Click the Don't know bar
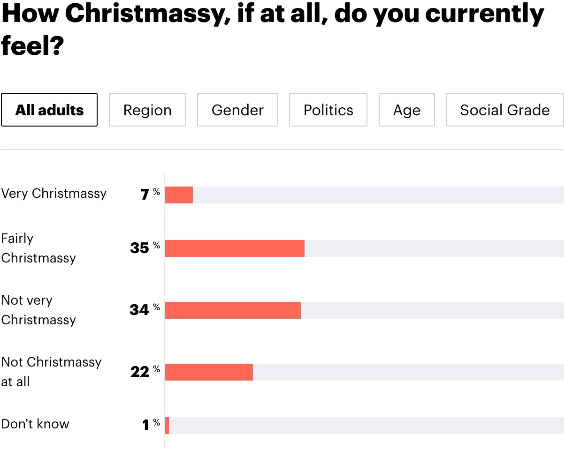 point(167,424)
